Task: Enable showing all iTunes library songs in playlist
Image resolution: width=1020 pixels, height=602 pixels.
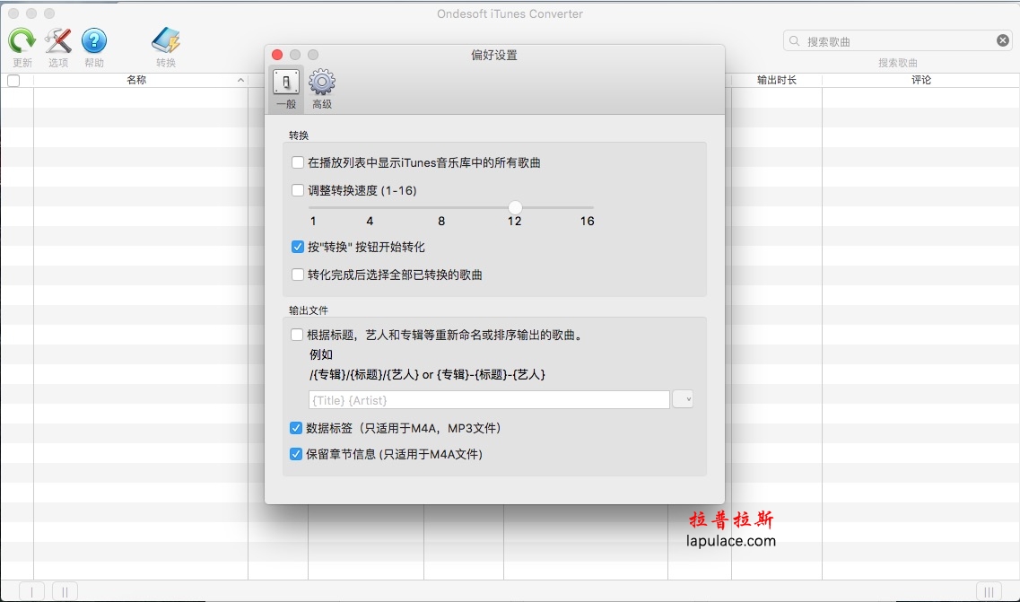Action: click(297, 162)
